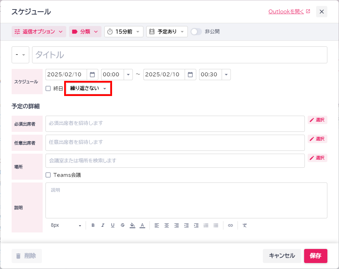Focus the 必須出席者 invite field
This screenshot has height=269, width=339.
[175, 124]
